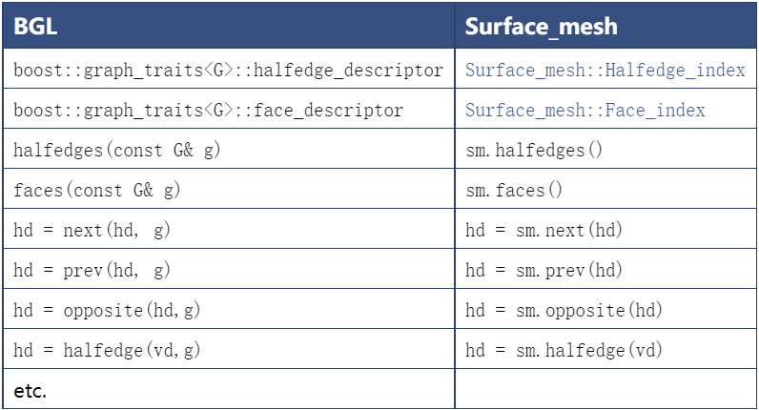Open the Surface_mesh::Face_index link
The width and height of the screenshot is (759, 410).
click(x=585, y=111)
